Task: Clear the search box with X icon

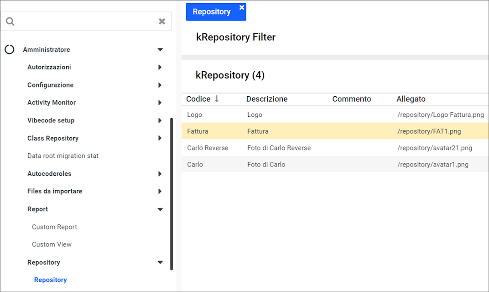Action: pos(162,21)
